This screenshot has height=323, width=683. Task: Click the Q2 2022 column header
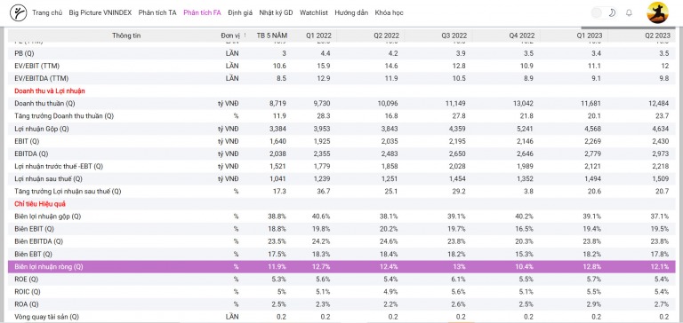pyautogui.click(x=385, y=35)
